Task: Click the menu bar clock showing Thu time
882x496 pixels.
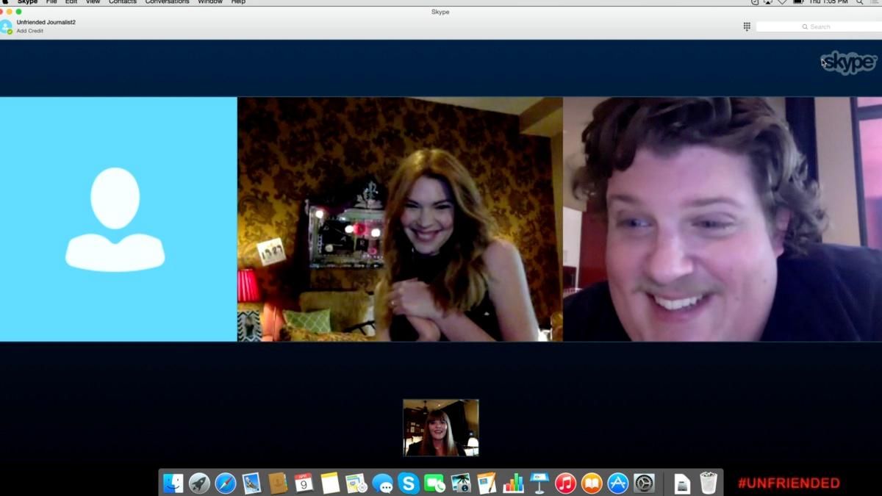Action: [x=829, y=2]
